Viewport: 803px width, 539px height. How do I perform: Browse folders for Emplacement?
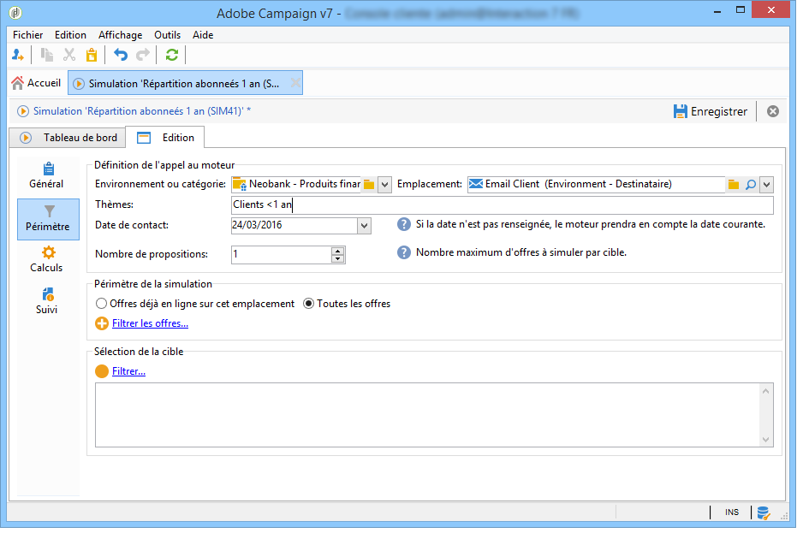tap(734, 184)
